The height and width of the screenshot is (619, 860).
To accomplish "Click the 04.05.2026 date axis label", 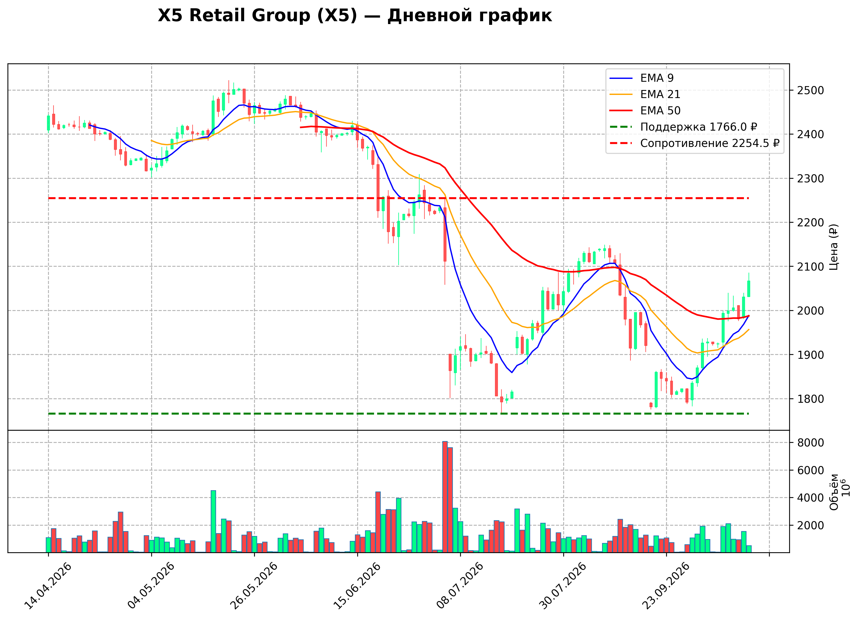I will pos(151,586).
